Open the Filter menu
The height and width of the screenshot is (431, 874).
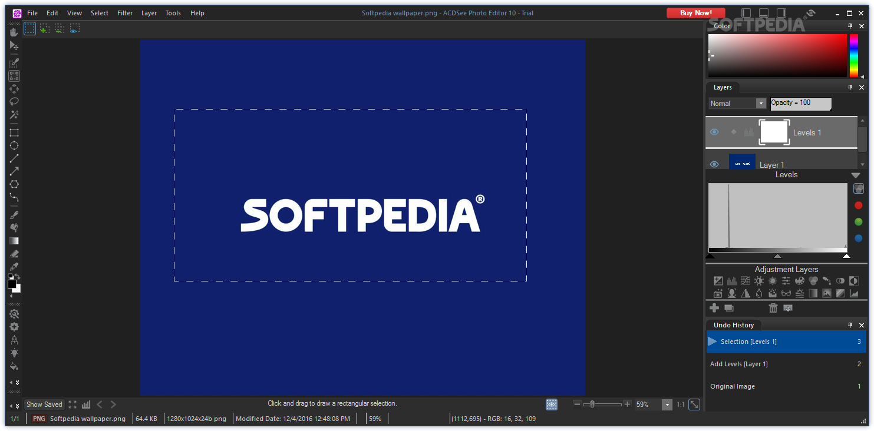(x=125, y=13)
